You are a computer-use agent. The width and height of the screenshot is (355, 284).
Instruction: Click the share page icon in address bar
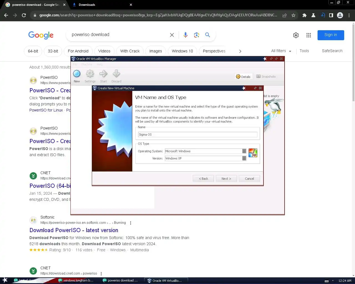pyautogui.click(x=285, y=15)
